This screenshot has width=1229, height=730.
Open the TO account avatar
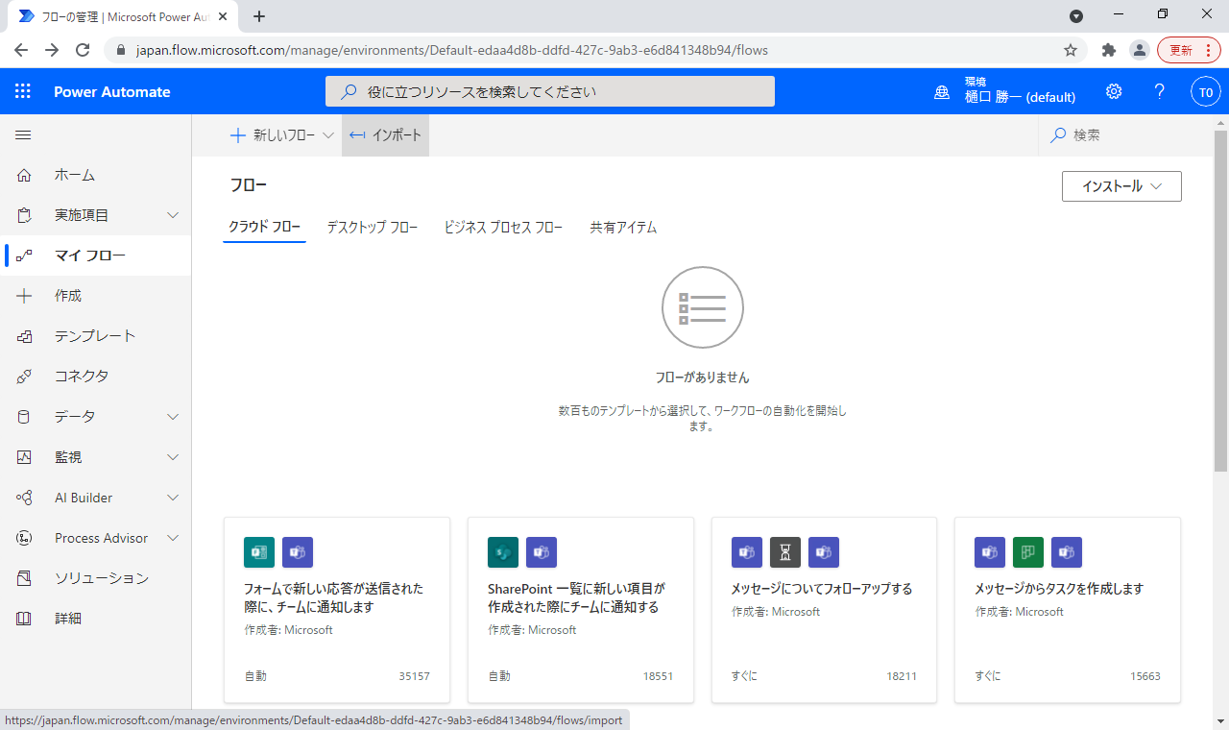pyautogui.click(x=1206, y=91)
